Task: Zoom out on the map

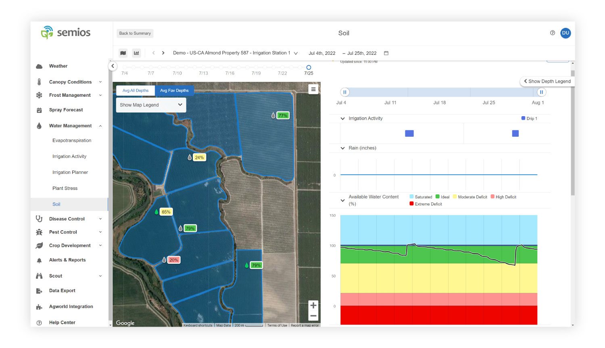Action: pos(313,316)
